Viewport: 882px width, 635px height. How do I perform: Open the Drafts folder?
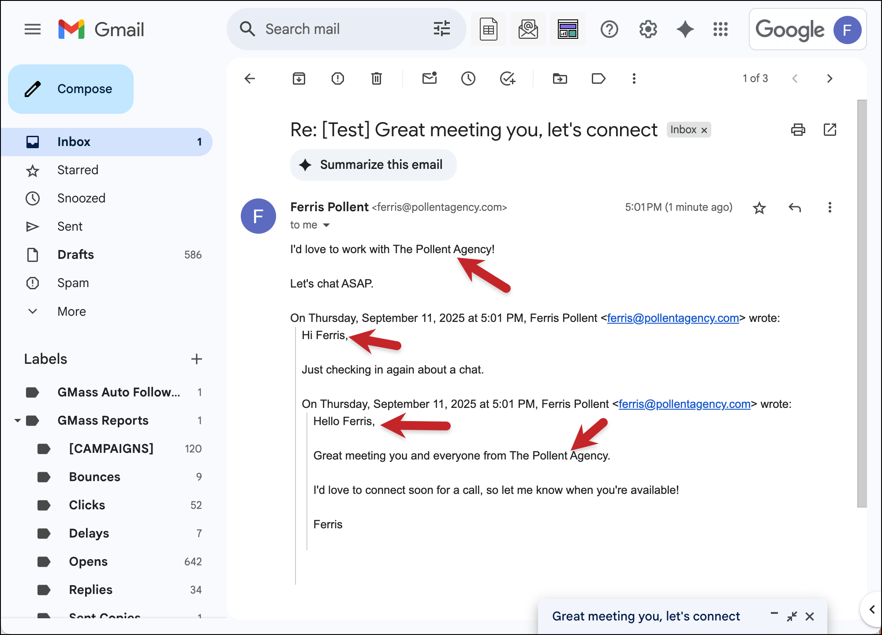click(x=75, y=254)
